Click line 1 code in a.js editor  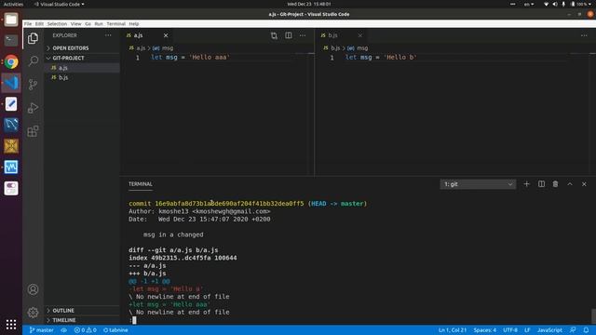point(190,58)
